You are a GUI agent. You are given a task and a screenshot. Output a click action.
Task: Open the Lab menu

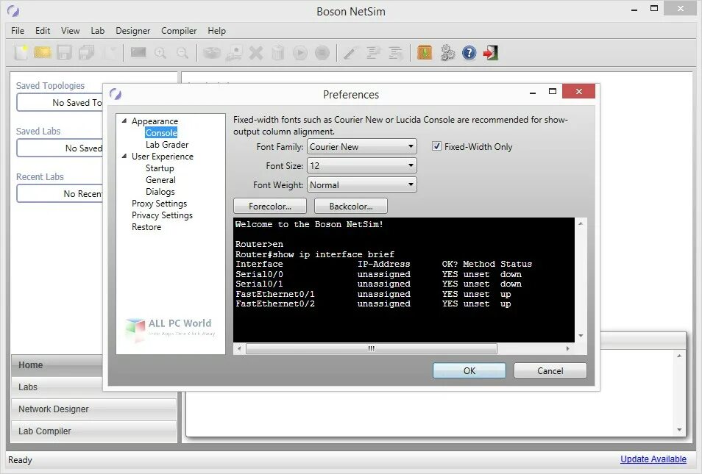point(98,30)
